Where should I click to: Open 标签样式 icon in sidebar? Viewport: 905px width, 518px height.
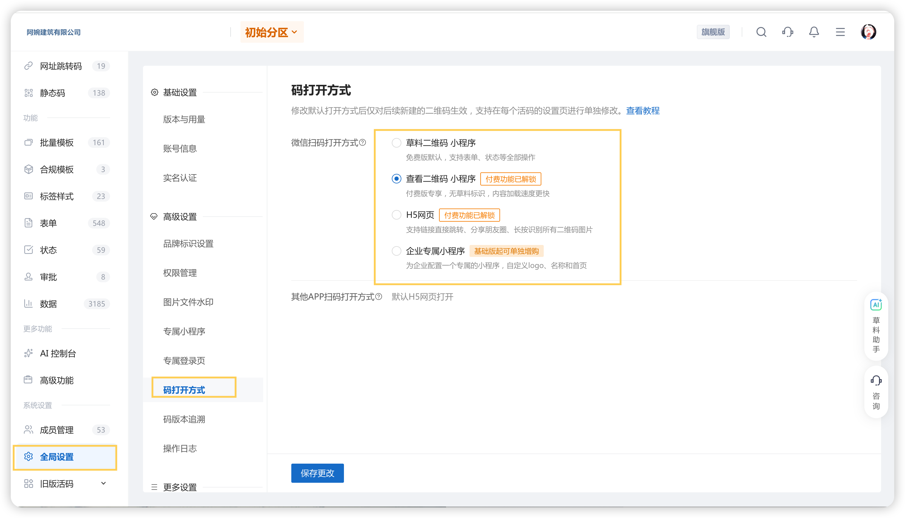tap(28, 196)
